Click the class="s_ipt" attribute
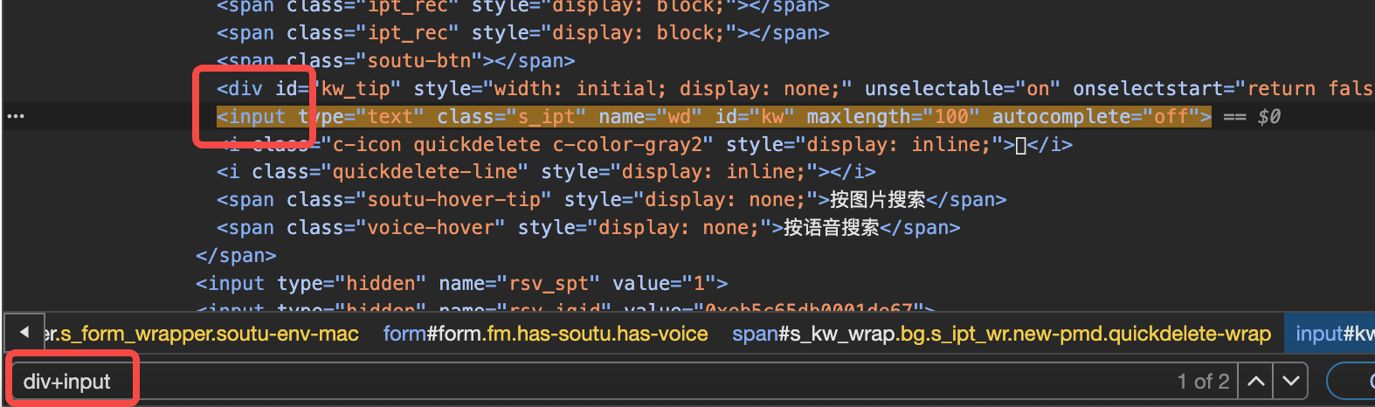The width and height of the screenshot is (1375, 407). click(x=511, y=116)
